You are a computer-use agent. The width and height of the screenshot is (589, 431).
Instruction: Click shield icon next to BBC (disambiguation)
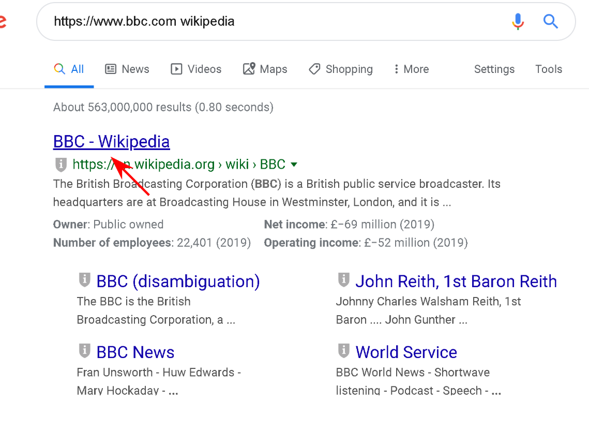click(84, 280)
